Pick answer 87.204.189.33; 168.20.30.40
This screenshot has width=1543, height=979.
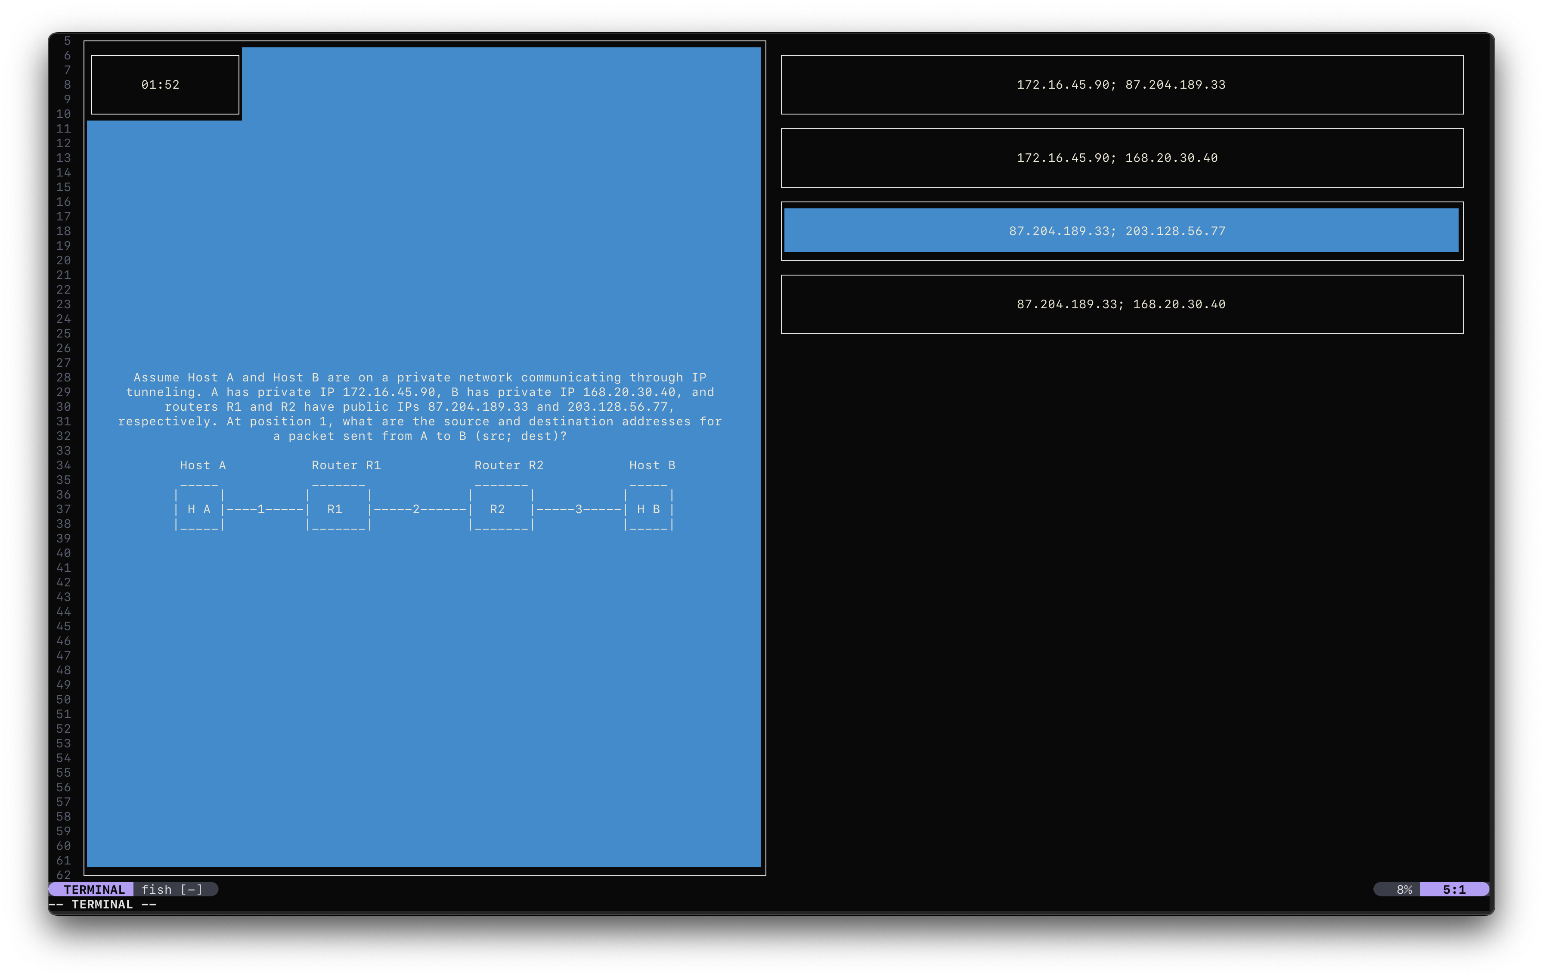point(1122,304)
